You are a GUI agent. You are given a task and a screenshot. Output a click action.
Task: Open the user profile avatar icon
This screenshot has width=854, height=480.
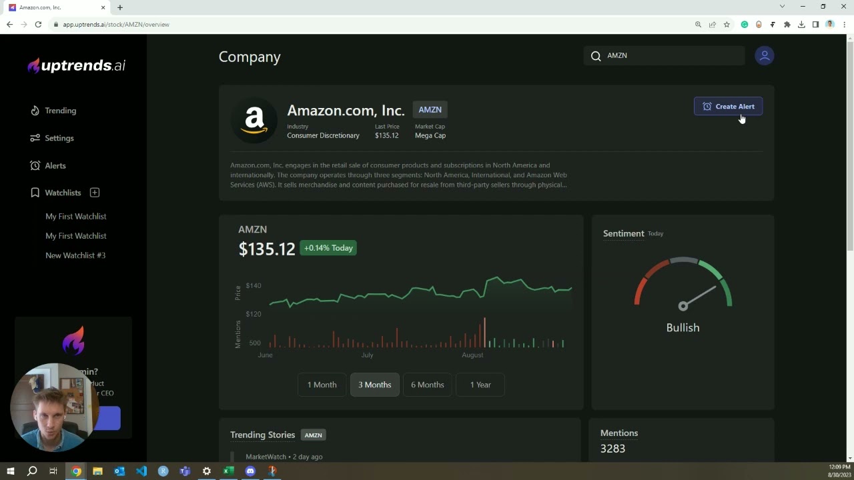click(765, 56)
